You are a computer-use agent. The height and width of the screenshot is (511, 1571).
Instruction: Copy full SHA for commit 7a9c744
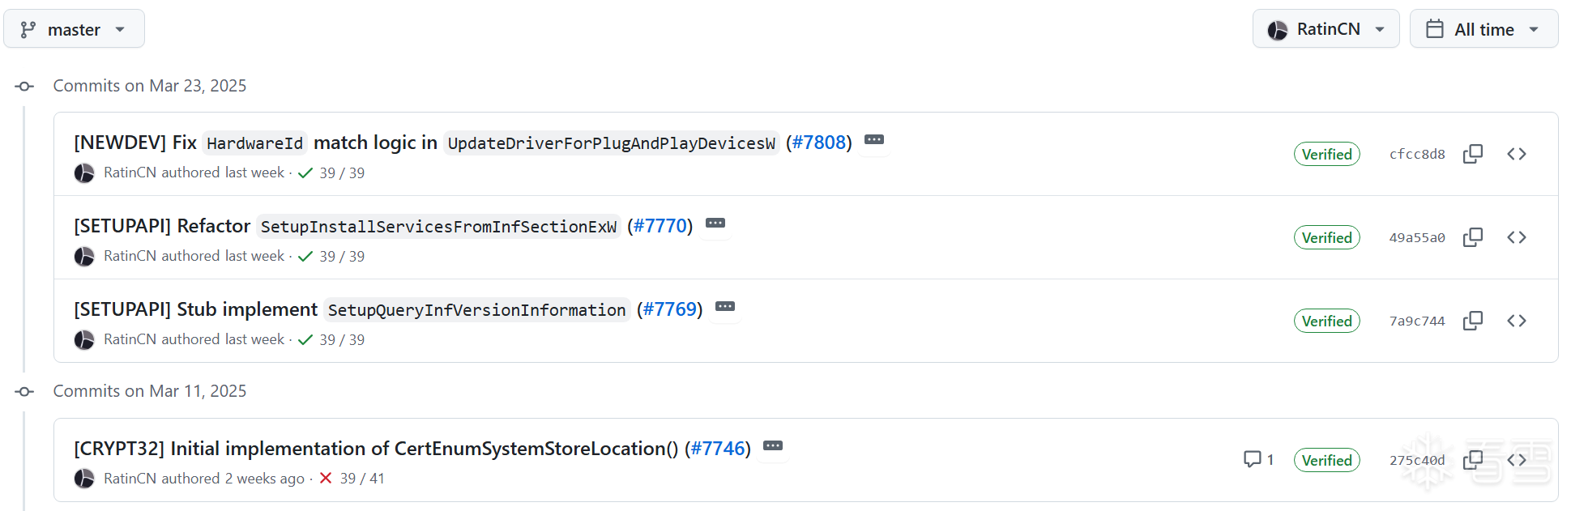click(1473, 321)
